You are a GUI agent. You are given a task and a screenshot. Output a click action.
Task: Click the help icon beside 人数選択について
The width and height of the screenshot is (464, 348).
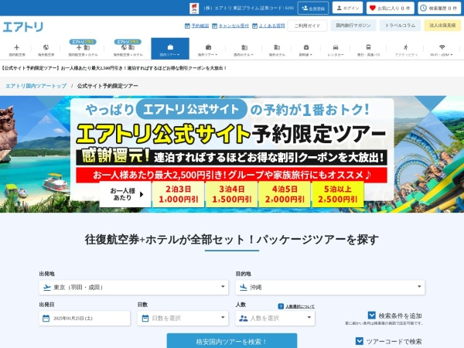pos(281,306)
